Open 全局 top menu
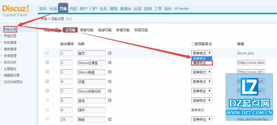The height and width of the screenshot is (125, 277). point(53,9)
